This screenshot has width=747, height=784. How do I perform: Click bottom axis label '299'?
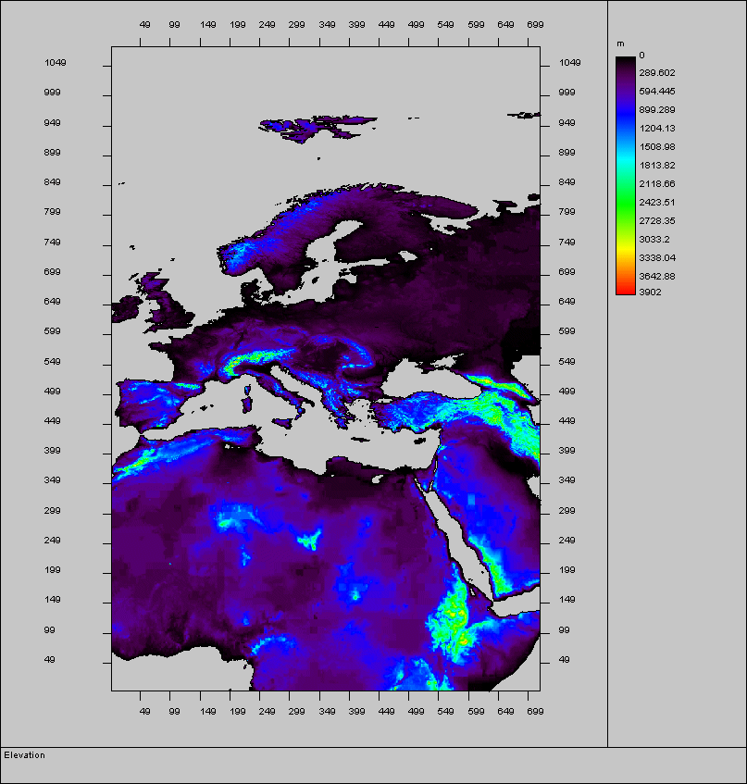(x=296, y=712)
